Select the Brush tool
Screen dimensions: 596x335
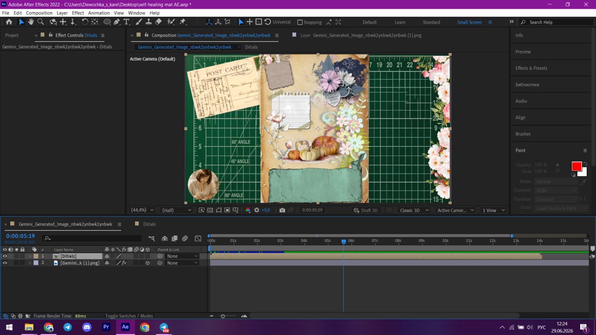pyautogui.click(x=139, y=22)
